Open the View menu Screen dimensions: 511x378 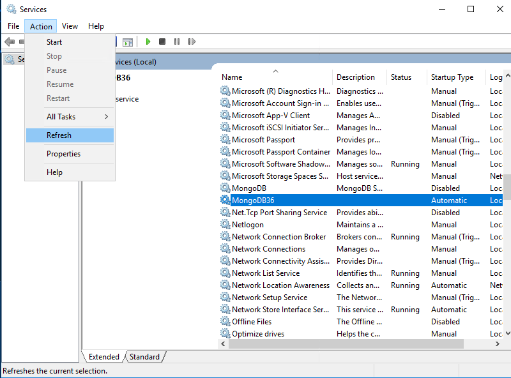click(70, 26)
